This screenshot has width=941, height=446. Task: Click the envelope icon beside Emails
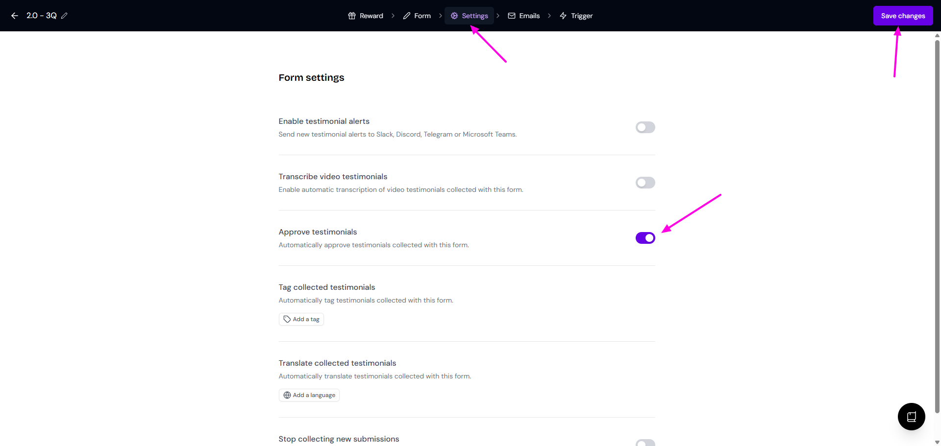[512, 16]
